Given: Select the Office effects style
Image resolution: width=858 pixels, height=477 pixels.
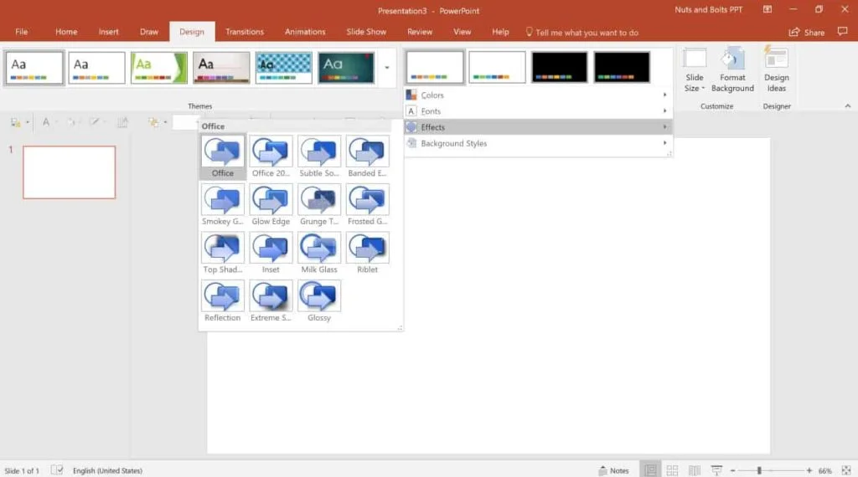Looking at the screenshot, I should (x=222, y=156).
